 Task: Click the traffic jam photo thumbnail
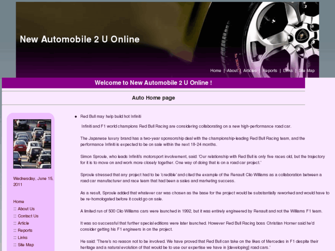pos(32,144)
